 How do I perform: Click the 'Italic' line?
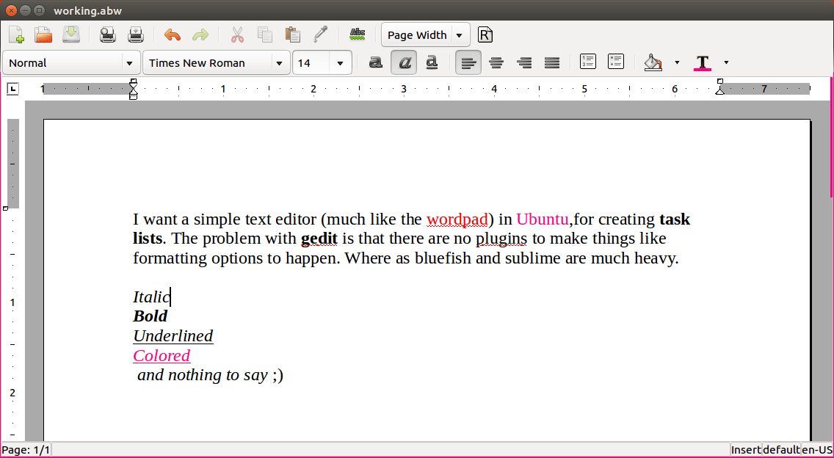(151, 297)
